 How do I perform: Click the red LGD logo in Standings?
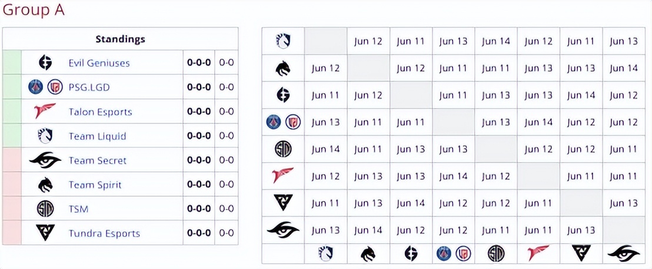pos(55,87)
